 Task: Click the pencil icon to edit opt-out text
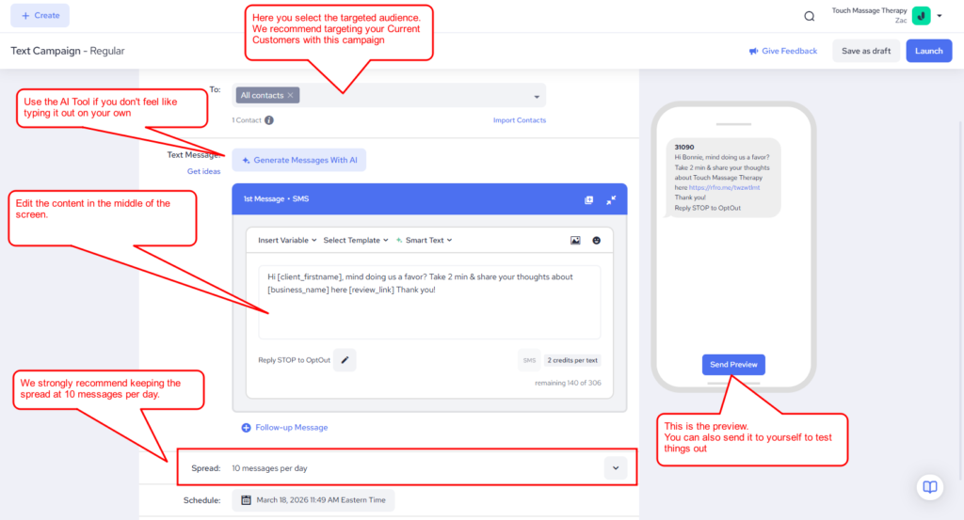coord(345,360)
